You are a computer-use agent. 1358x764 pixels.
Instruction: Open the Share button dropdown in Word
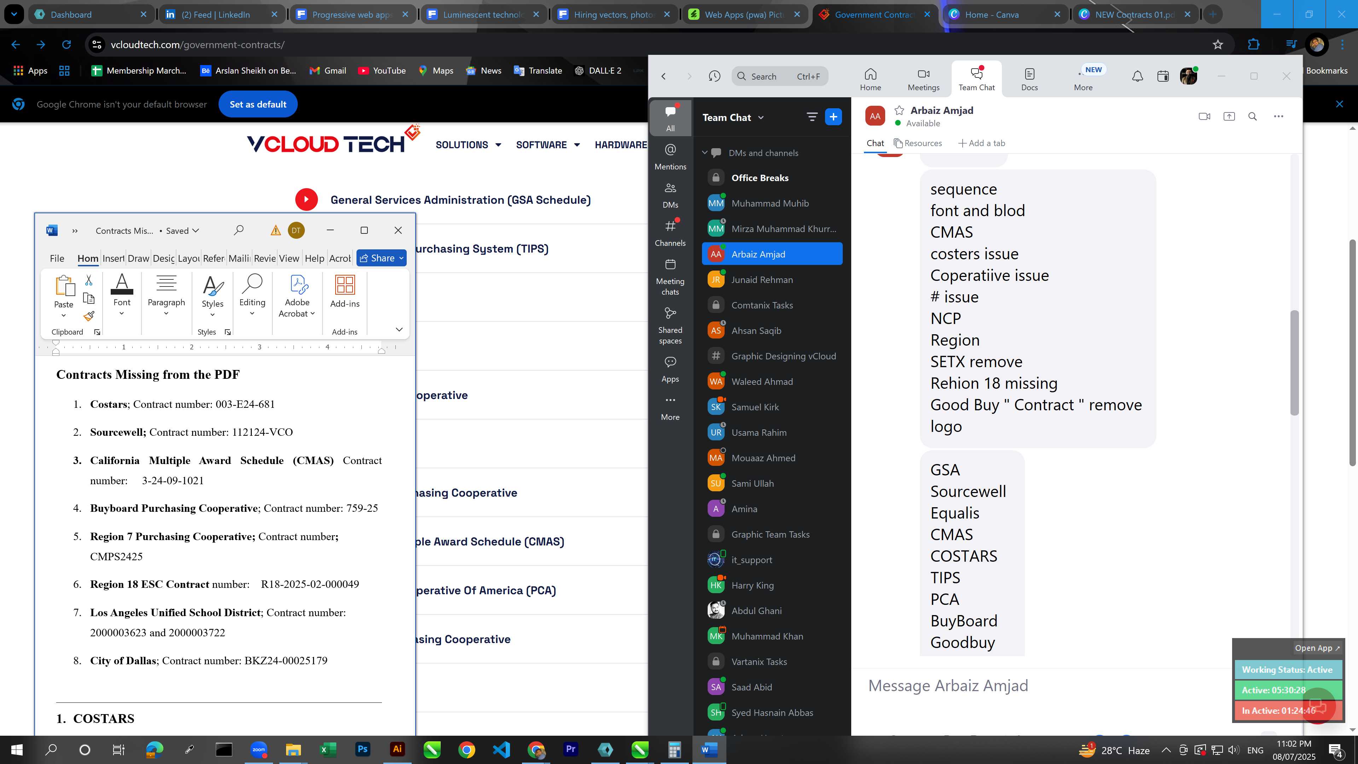tap(401, 258)
